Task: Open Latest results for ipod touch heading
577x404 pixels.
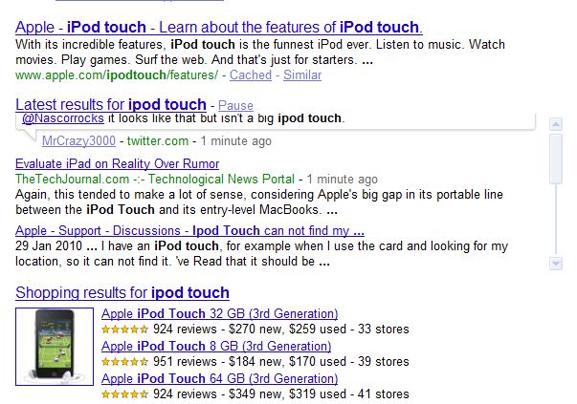Action: pyautogui.click(x=111, y=105)
